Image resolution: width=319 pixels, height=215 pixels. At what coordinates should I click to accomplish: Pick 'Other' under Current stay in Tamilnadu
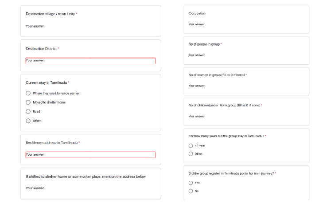click(x=28, y=121)
